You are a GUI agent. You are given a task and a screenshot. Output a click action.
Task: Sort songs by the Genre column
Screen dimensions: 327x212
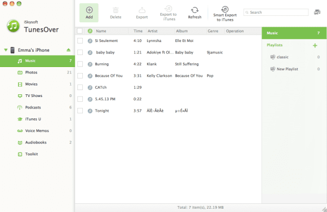216,31
